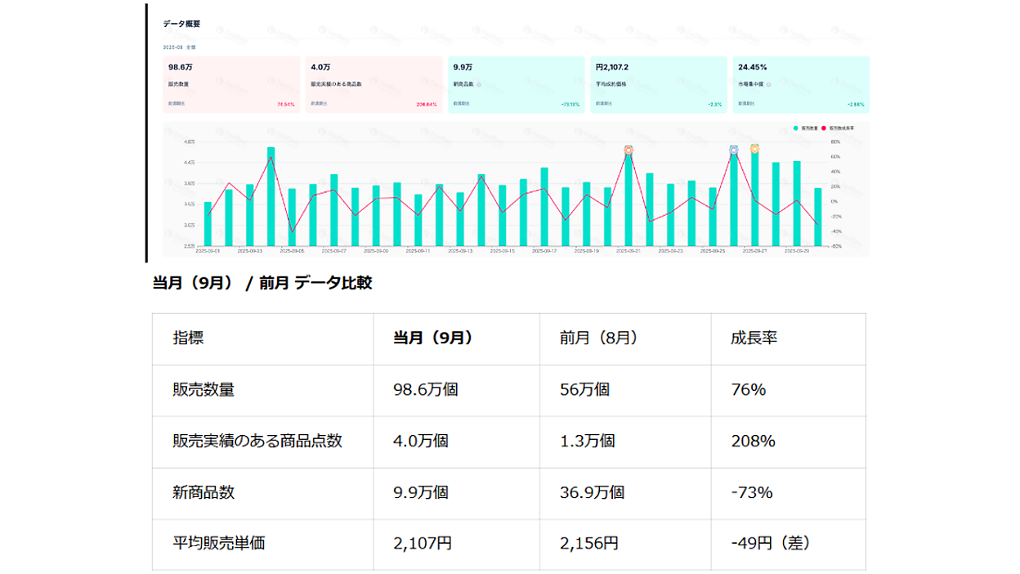
Task: Open the 全部 filter next to the date
Action: [x=190, y=47]
